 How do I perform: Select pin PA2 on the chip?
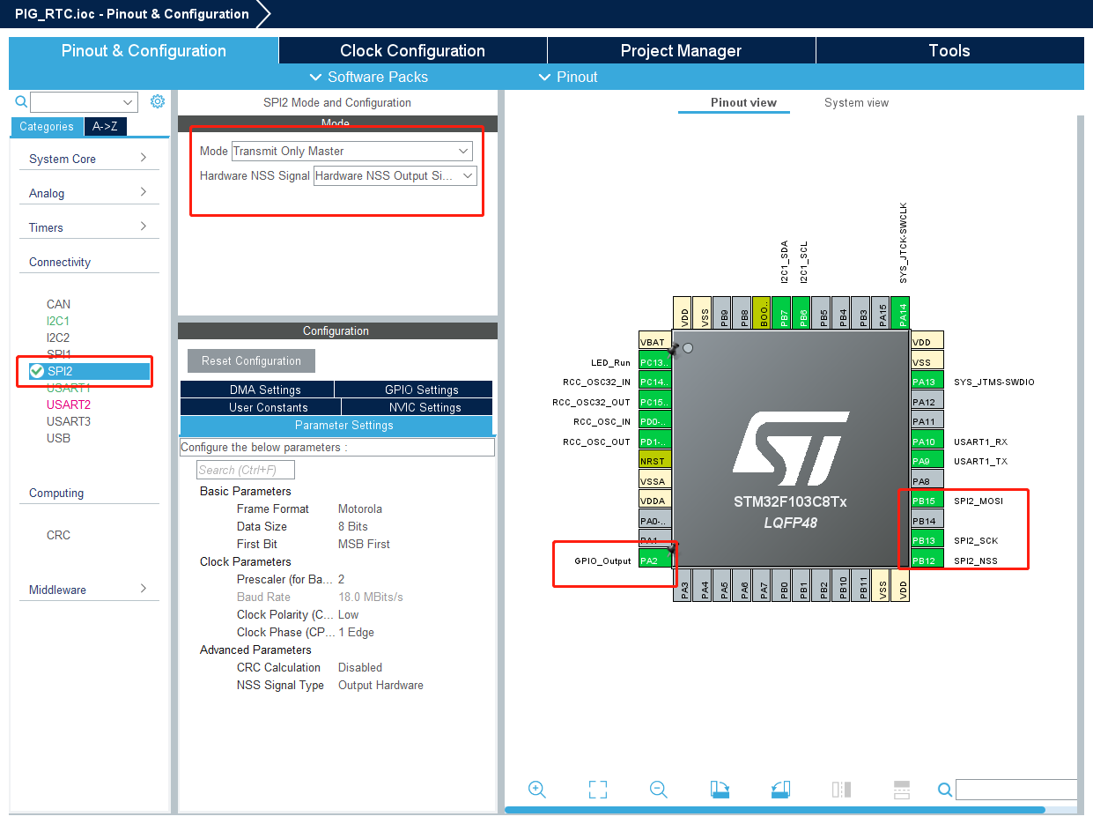point(655,560)
